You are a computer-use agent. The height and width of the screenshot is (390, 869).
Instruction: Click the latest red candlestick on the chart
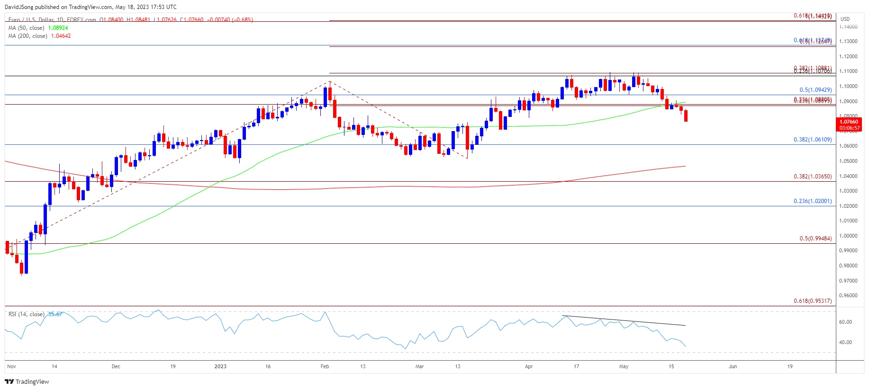(x=686, y=116)
